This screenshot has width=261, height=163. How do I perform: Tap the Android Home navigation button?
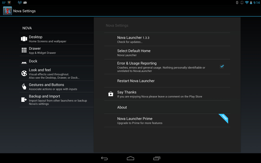pyautogui.click(x=130, y=158)
